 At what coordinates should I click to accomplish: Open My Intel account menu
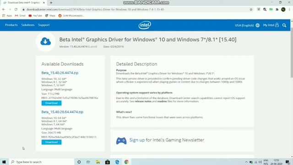271,25
